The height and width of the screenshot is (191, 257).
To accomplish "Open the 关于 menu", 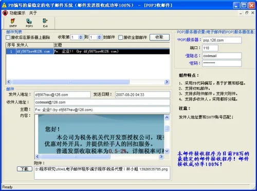I will 33,13.
